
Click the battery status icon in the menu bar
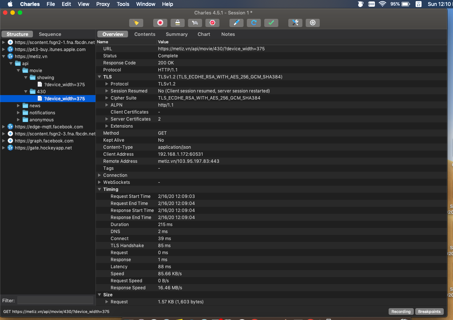[x=406, y=4]
